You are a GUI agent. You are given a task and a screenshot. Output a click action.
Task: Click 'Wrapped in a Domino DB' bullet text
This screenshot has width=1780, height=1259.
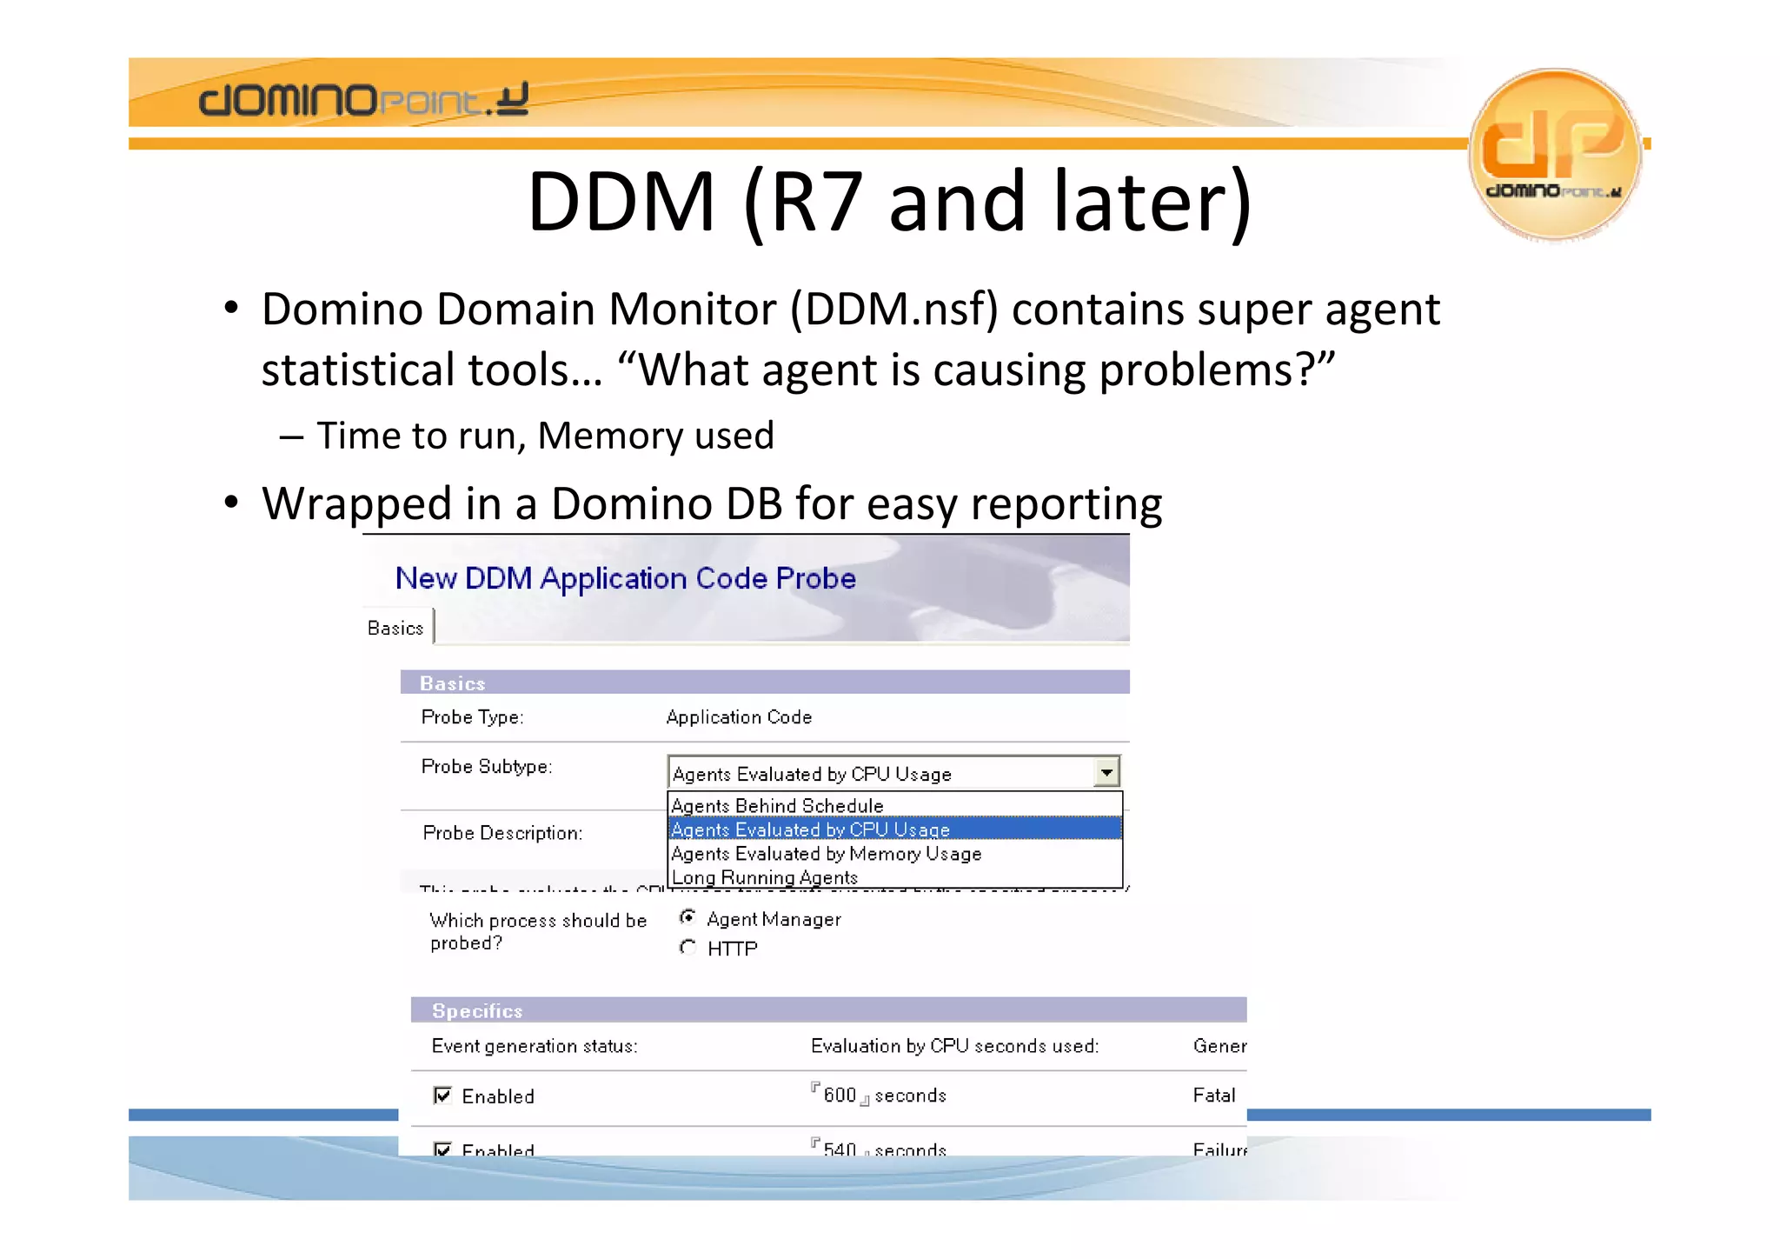522,503
